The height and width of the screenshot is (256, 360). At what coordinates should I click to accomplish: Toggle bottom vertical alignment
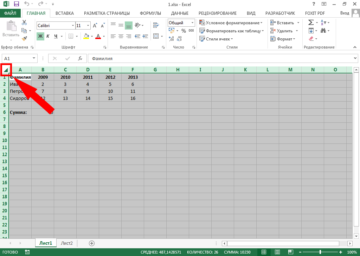coord(128,25)
